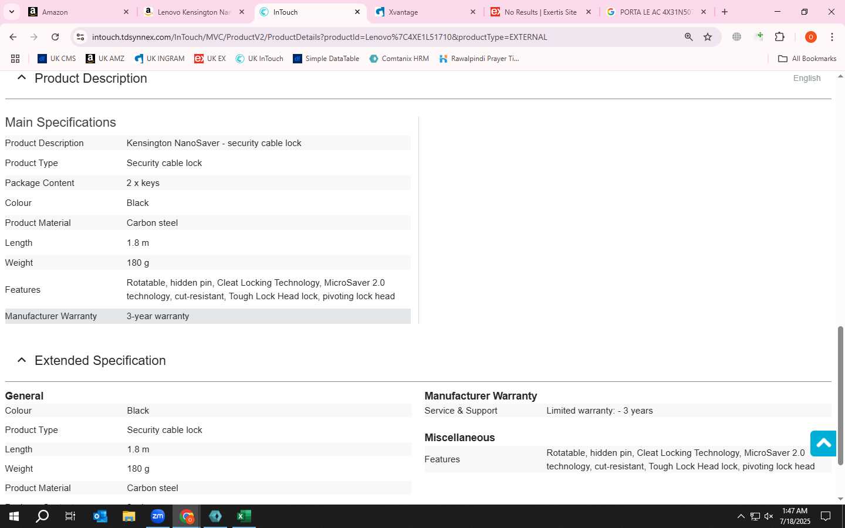Close the Amazon tab

(126, 12)
